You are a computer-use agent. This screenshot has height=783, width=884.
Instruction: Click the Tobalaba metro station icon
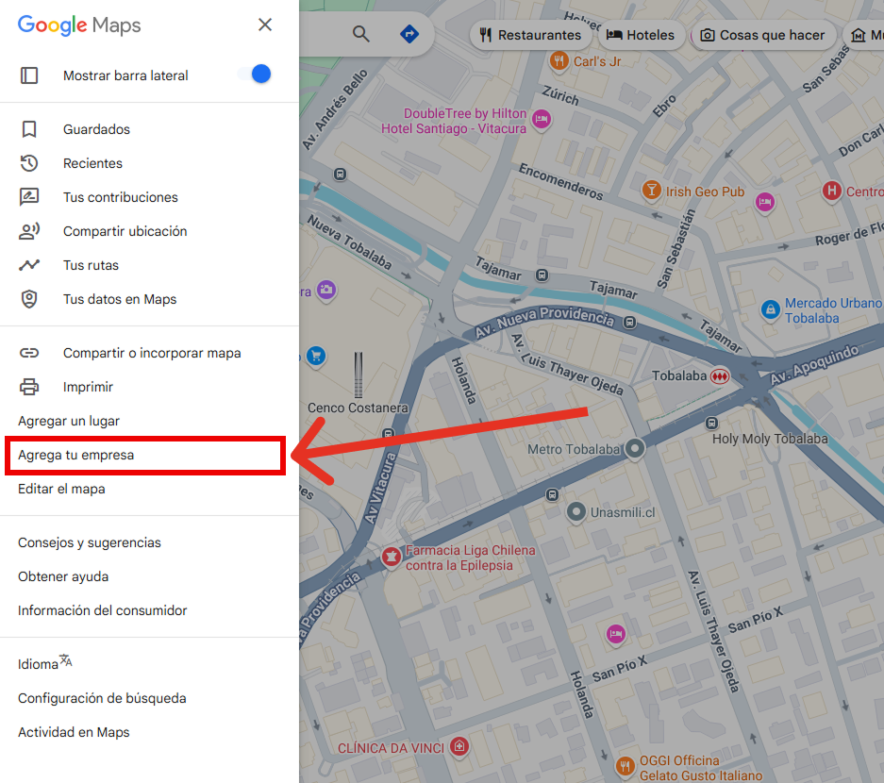(x=720, y=376)
